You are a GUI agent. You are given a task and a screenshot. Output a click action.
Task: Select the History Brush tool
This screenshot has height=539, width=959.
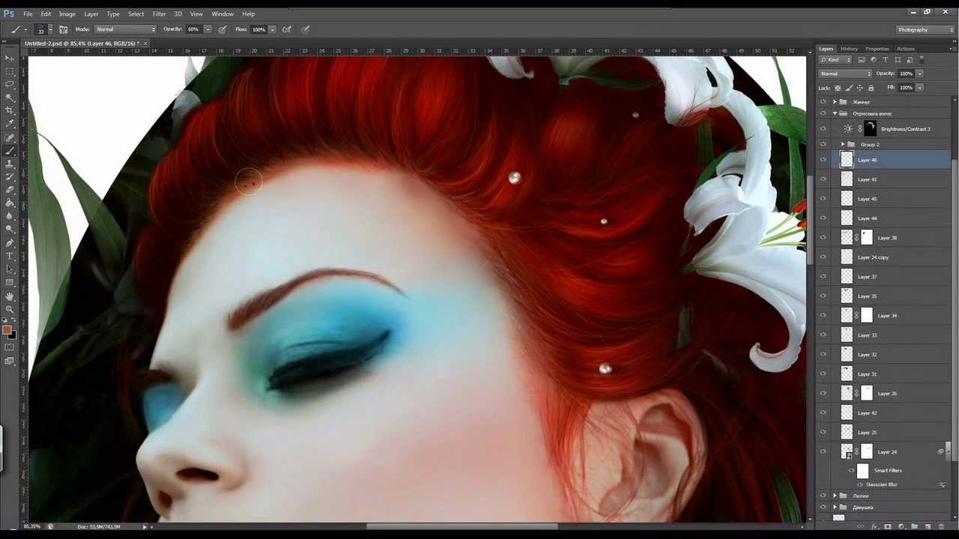(10, 177)
